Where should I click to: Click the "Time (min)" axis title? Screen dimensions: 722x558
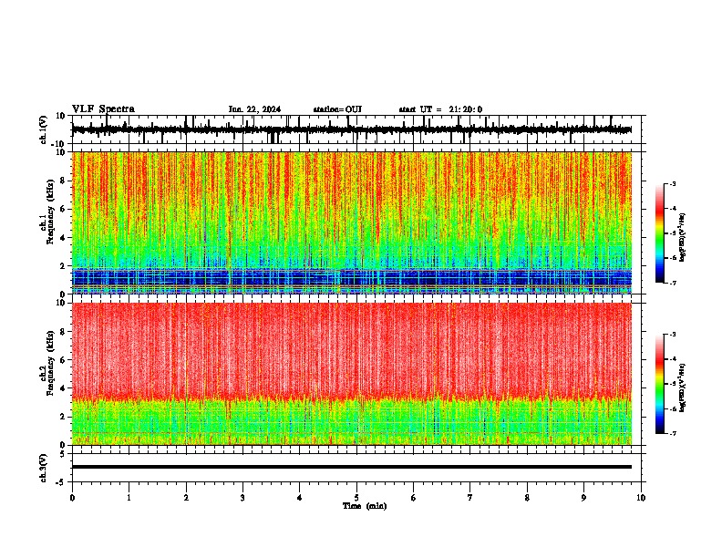click(x=365, y=506)
